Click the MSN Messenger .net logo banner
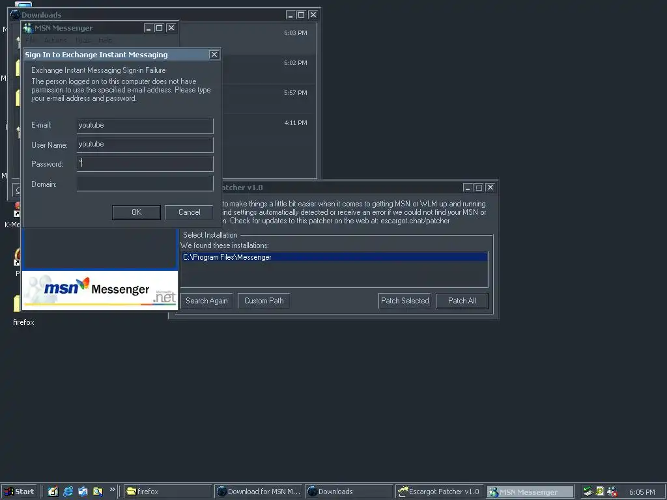The width and height of the screenshot is (667, 500). [100, 290]
